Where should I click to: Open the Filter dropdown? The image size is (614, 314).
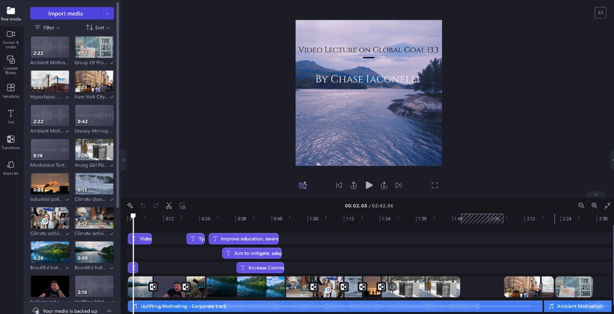(x=47, y=28)
